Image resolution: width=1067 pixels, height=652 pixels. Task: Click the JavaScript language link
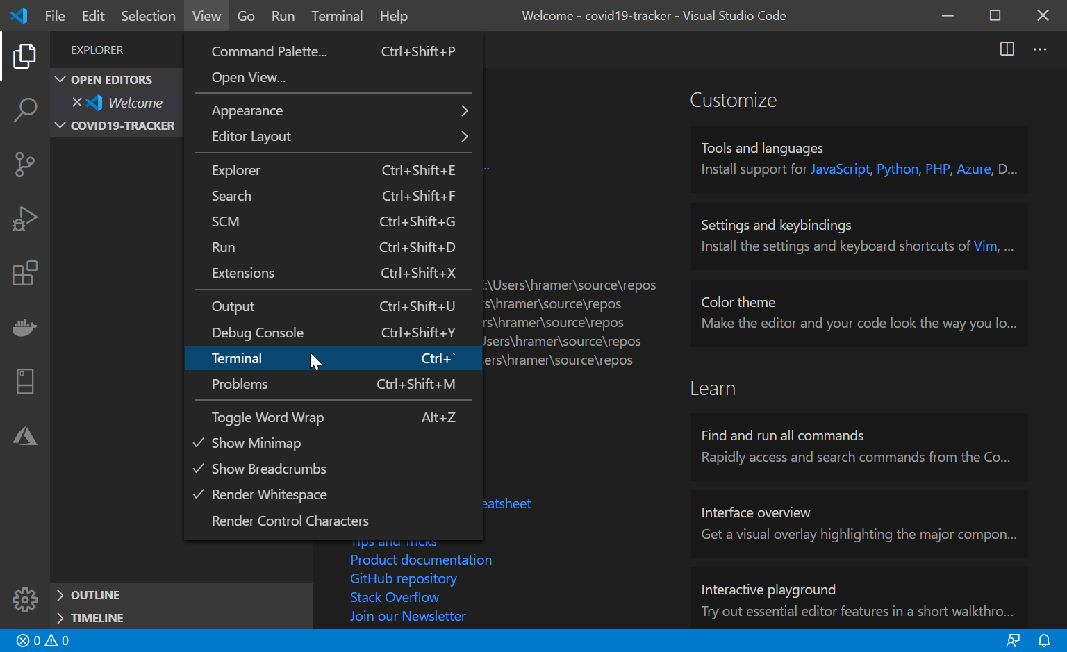click(x=840, y=169)
